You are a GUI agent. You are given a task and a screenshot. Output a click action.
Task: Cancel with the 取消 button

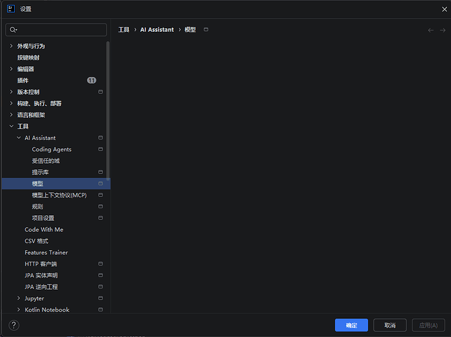coord(390,326)
